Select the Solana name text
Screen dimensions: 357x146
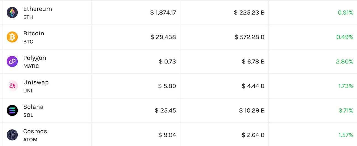coord(33,107)
